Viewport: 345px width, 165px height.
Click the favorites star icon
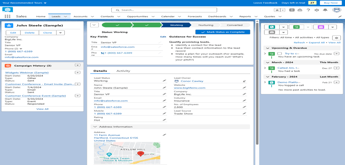277,10
